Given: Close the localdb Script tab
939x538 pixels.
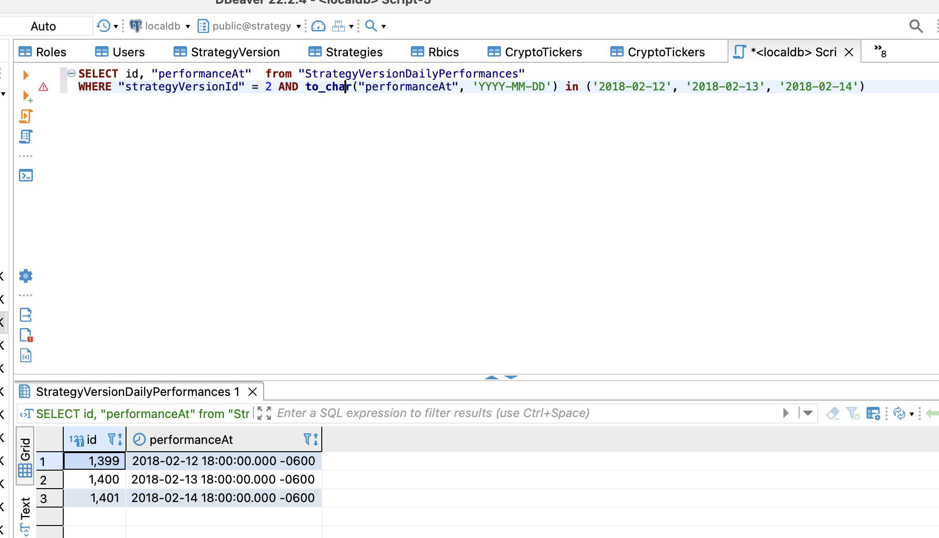Looking at the screenshot, I should [849, 52].
